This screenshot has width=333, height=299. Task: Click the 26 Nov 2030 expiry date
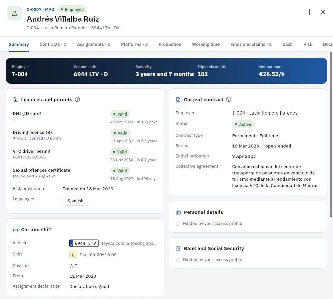(x=122, y=160)
